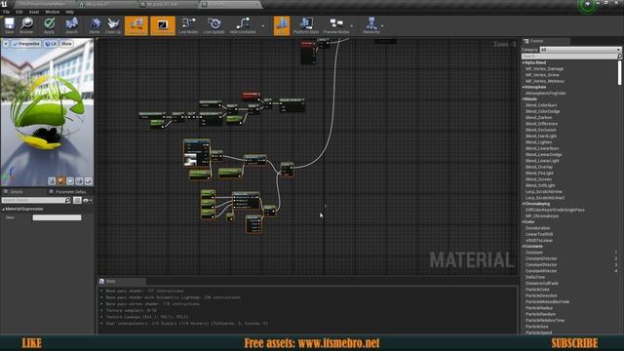Image resolution: width=624 pixels, height=351 pixels.
Task: Select the red node in graph
Action: (251, 96)
